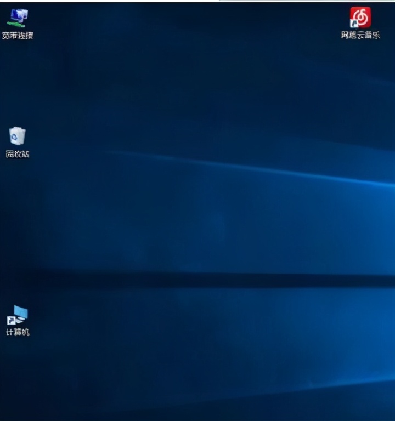
Task: Click the shortcut arrow on the 计算机 icon
Action: pos(11,321)
